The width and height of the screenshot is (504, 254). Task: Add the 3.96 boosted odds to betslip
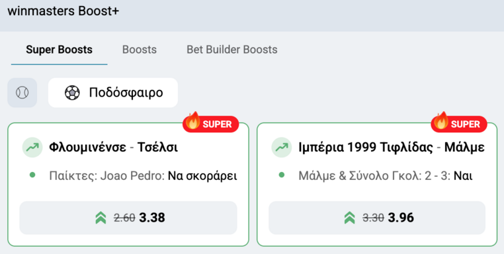(x=377, y=218)
